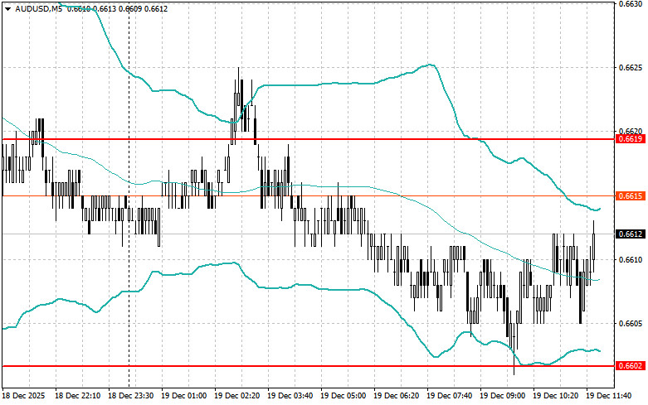
Task: Select the orange 0.6615 price level label
Action: (631, 196)
